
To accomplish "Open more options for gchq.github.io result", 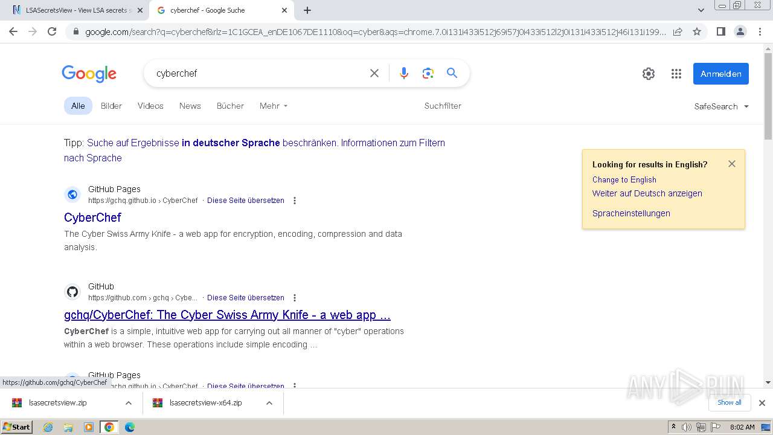I will pos(295,201).
